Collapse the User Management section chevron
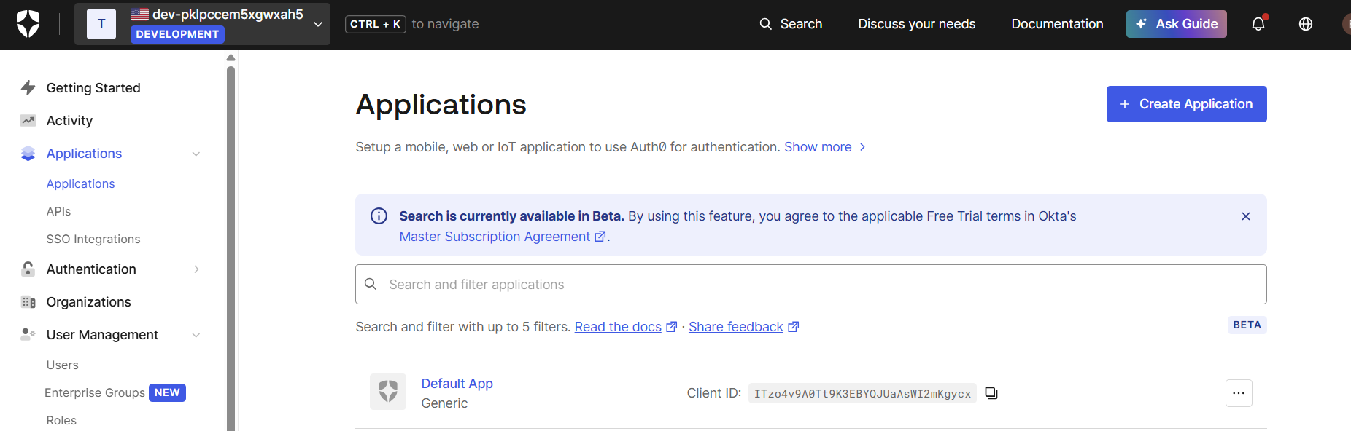The height and width of the screenshot is (431, 1351). (x=196, y=335)
